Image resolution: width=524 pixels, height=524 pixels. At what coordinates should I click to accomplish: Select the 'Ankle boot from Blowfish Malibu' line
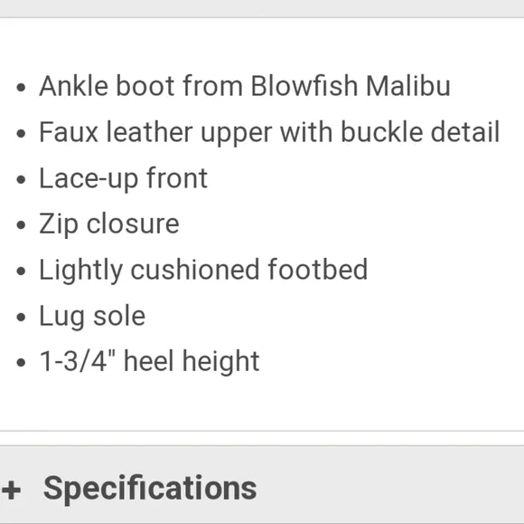point(245,86)
